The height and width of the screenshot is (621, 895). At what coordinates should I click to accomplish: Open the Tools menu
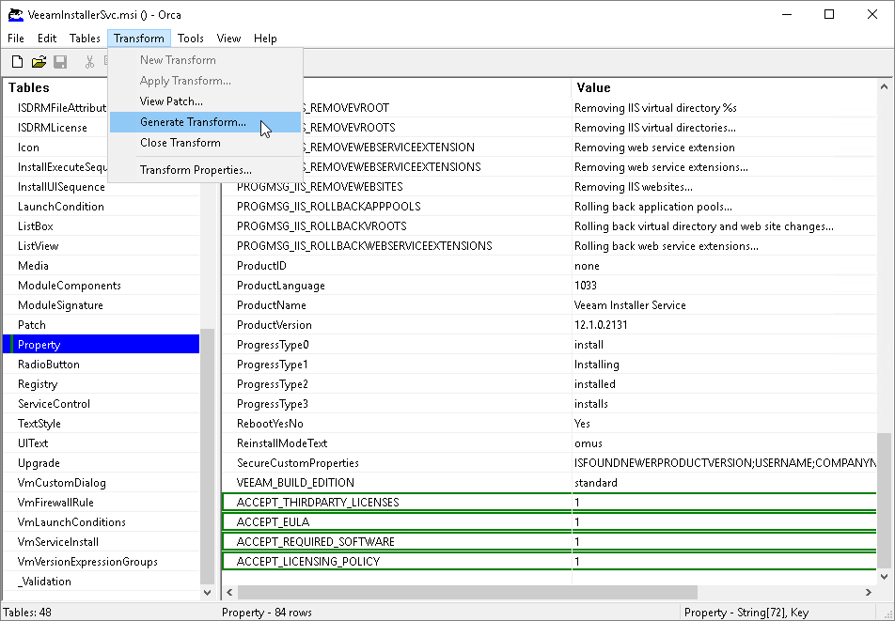pyautogui.click(x=191, y=39)
